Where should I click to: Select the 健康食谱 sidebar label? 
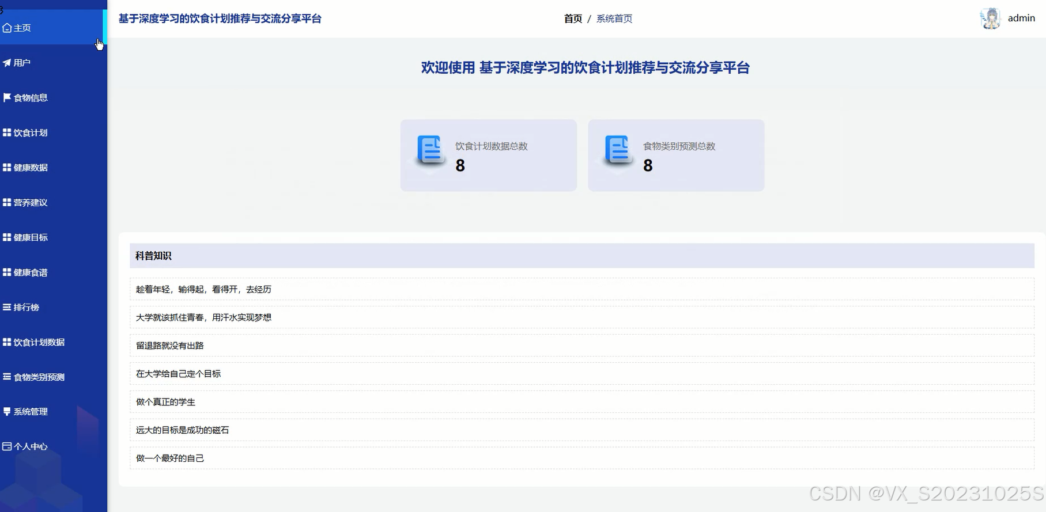pyautogui.click(x=31, y=272)
